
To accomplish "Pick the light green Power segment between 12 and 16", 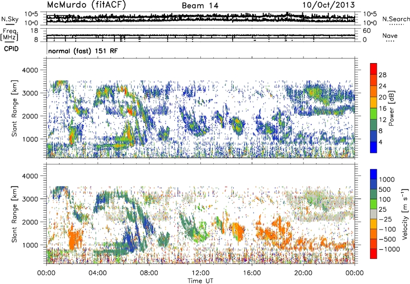I will pos(374,114).
